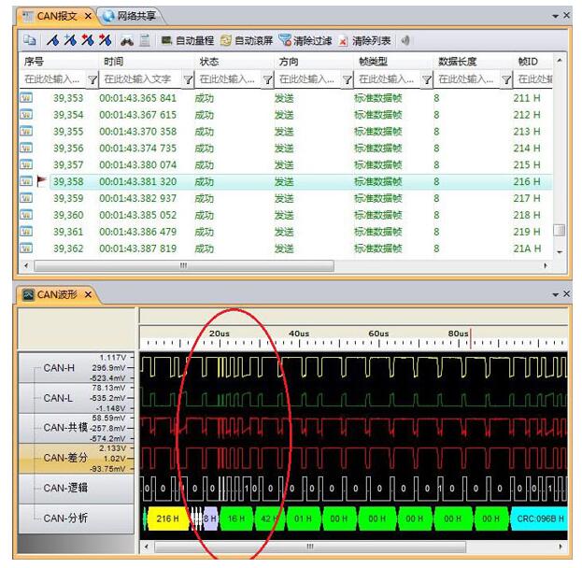Screen dimensions: 582x568
Task: Click the add-marker icon with plus sign
Action: tap(70, 40)
